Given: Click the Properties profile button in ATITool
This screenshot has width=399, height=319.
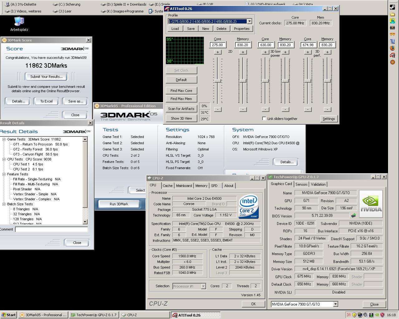Looking at the screenshot, I should click(242, 29).
